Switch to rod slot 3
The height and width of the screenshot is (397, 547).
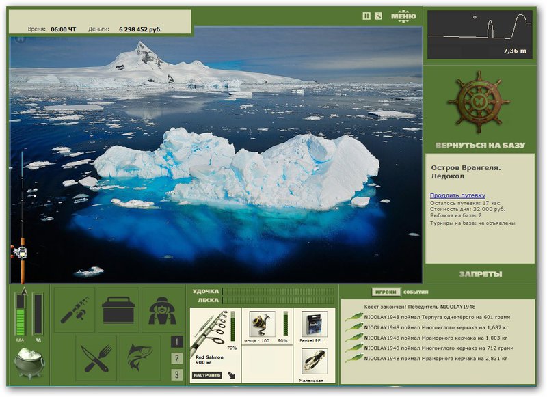point(177,374)
